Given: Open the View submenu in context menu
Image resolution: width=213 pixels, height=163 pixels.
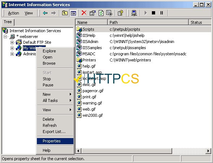Looking at the screenshot, I should 55,110.
